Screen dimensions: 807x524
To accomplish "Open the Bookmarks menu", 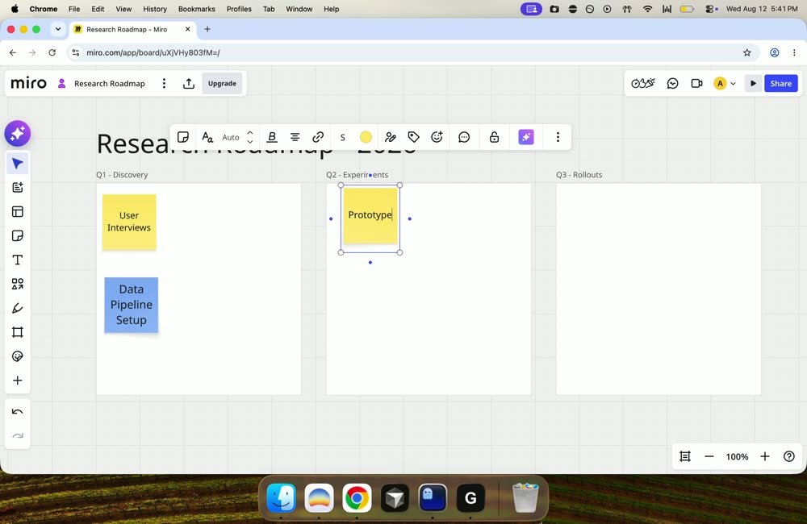I will point(197,9).
